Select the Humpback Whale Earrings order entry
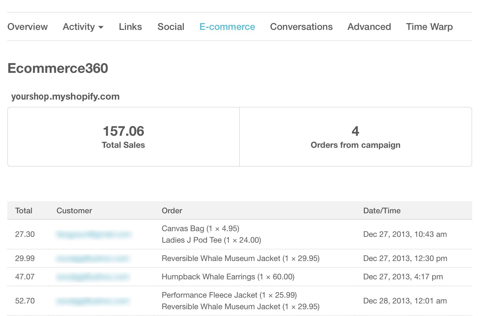This screenshot has width=481, height=316. coord(228,277)
